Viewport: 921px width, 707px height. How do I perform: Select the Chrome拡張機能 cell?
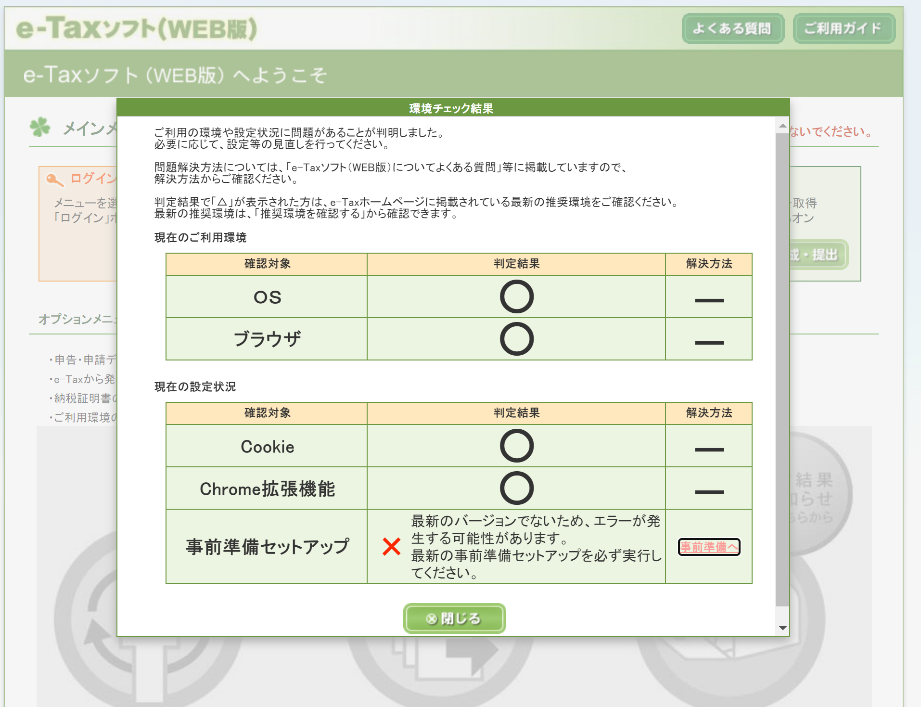267,488
